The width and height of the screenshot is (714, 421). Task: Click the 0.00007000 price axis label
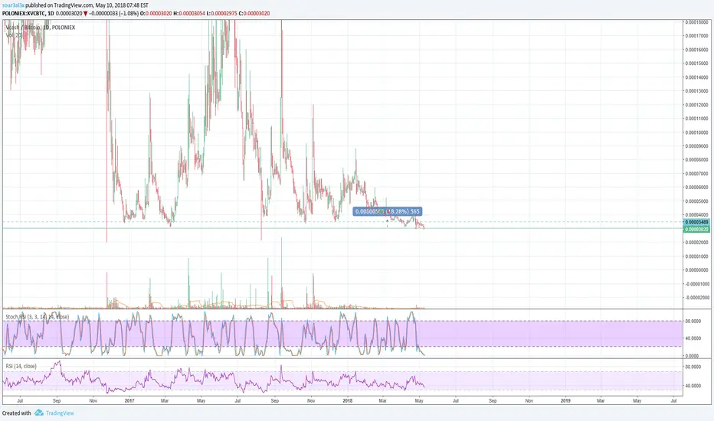point(697,174)
